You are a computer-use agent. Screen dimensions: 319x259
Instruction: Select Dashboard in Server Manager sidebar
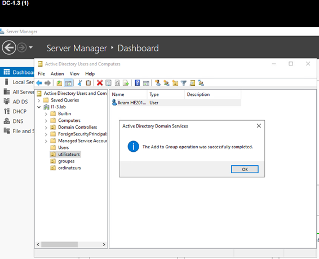(17, 72)
